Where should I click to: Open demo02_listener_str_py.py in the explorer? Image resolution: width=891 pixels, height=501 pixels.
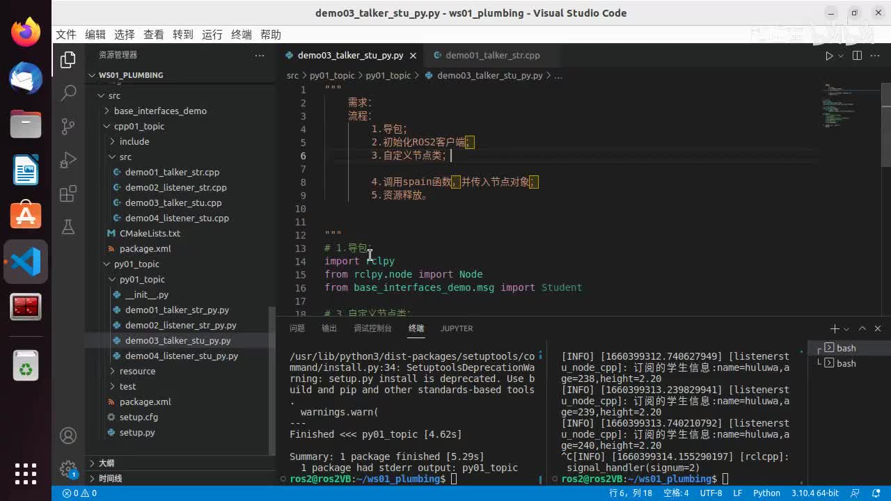181,326
